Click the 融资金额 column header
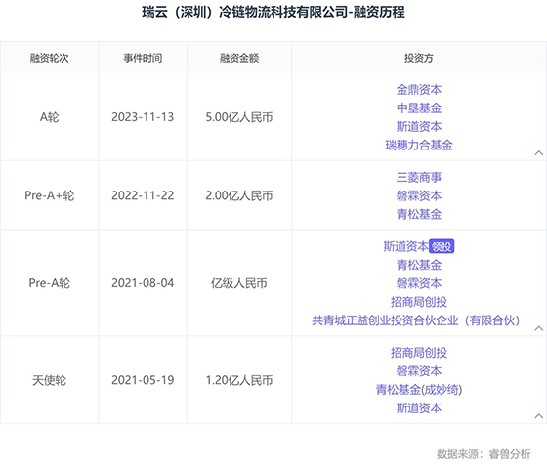 (239, 58)
